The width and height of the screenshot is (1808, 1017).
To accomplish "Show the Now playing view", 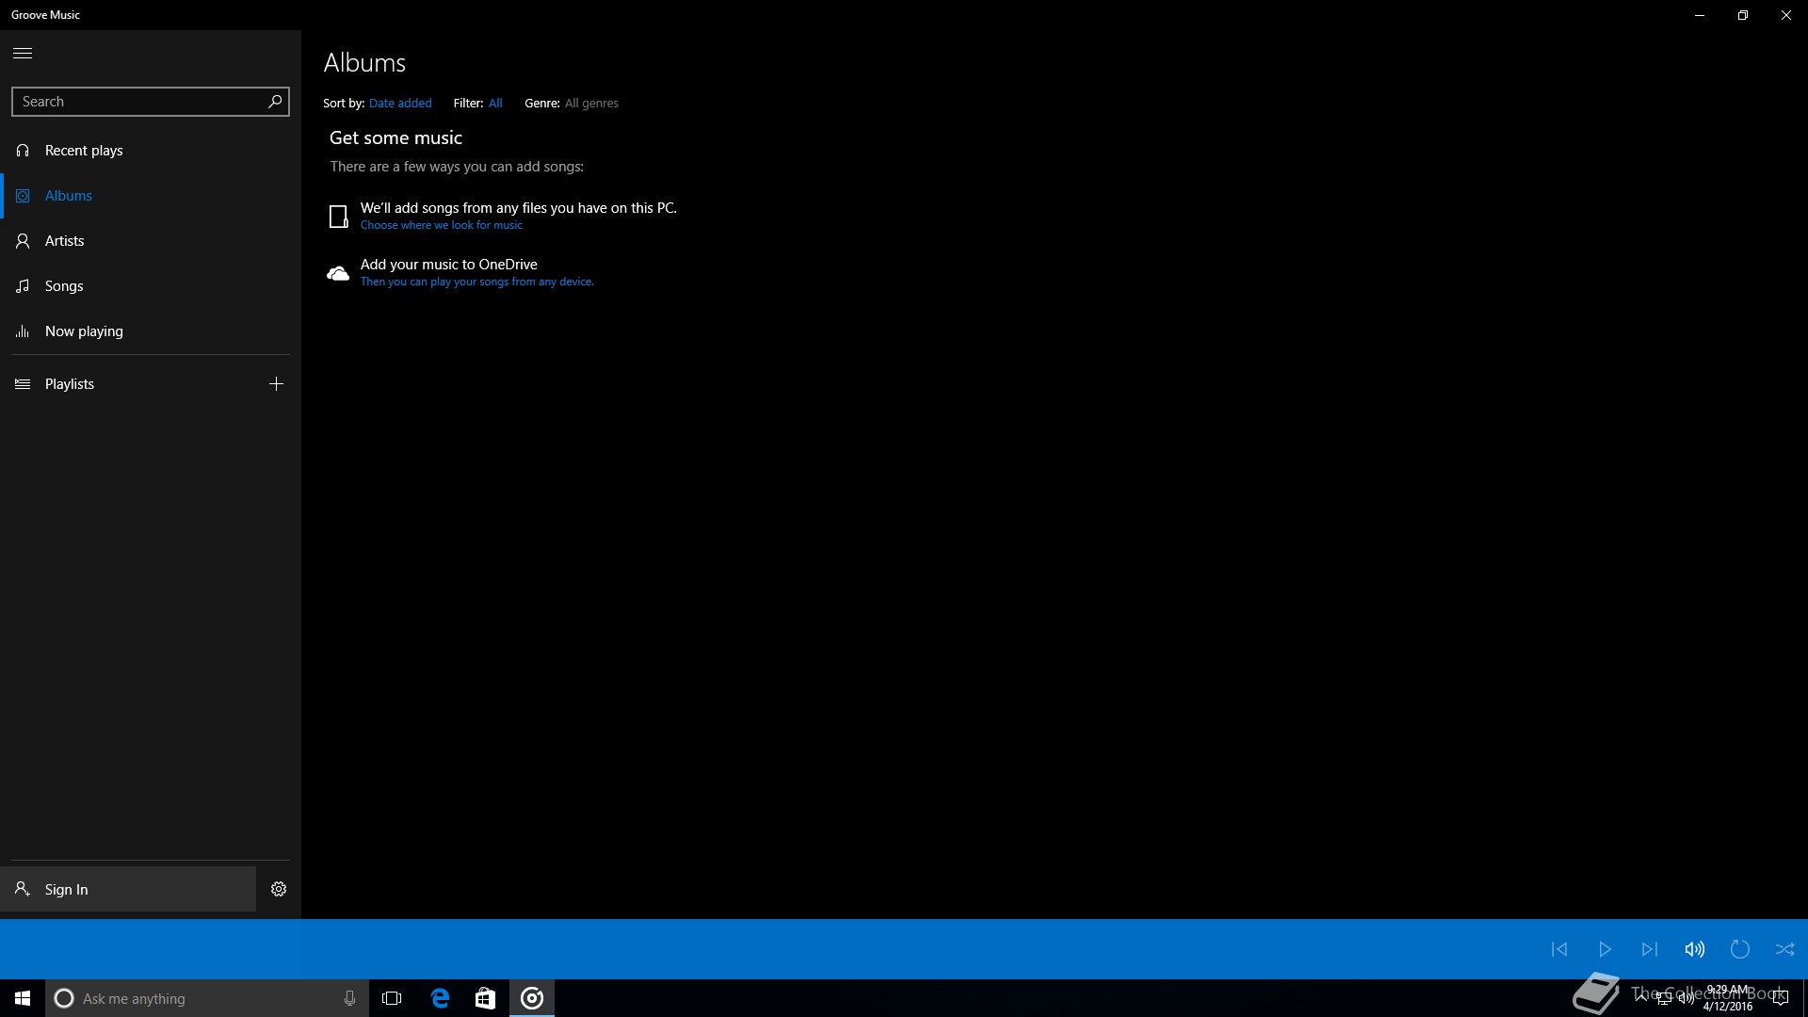I will point(151,331).
